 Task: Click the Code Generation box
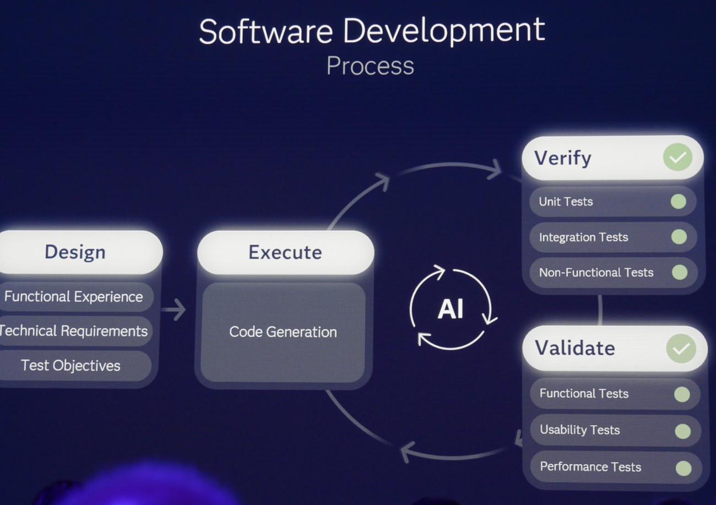tap(283, 332)
